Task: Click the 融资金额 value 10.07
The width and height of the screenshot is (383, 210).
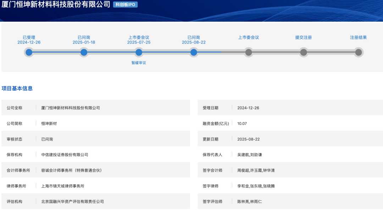Action: click(242, 123)
